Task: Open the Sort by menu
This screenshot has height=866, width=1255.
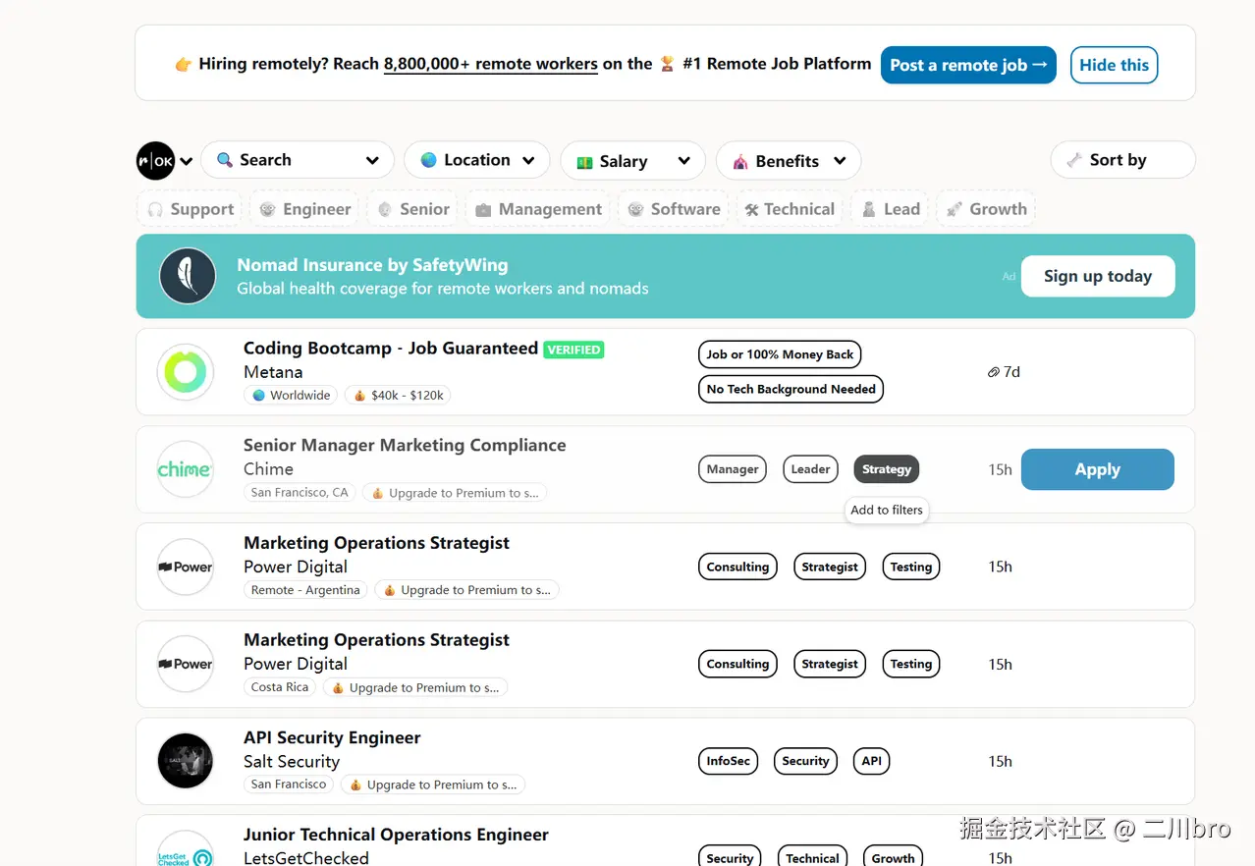Action: click(x=1121, y=160)
